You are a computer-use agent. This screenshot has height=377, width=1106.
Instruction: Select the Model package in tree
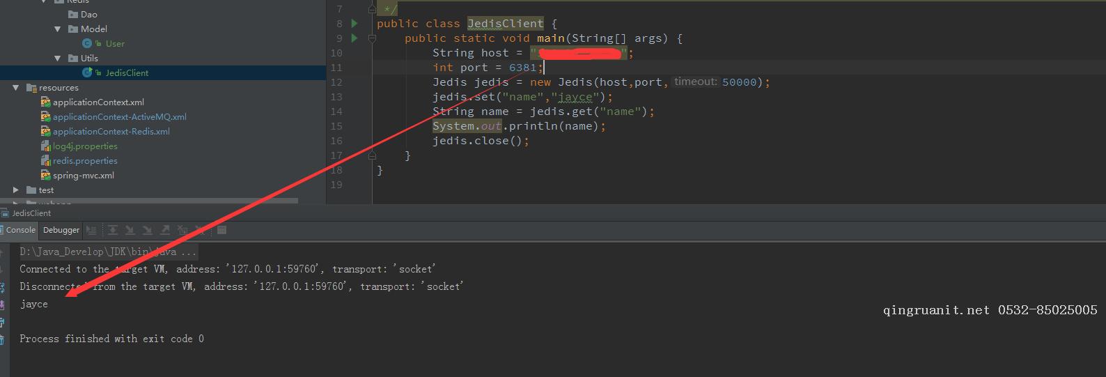point(94,29)
